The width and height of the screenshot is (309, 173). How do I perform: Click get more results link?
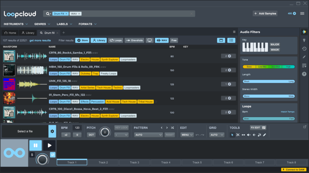pyautogui.click(x=40, y=40)
